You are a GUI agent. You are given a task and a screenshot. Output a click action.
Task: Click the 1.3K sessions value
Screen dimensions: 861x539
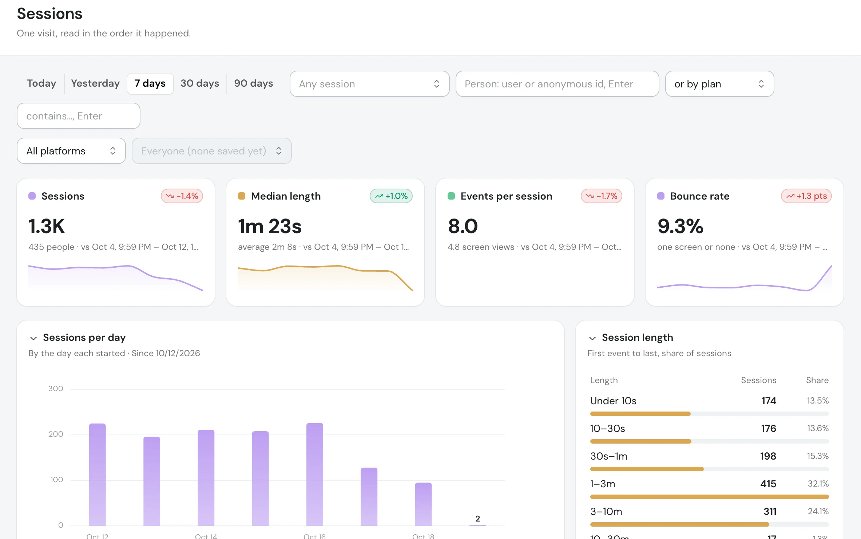click(x=47, y=226)
